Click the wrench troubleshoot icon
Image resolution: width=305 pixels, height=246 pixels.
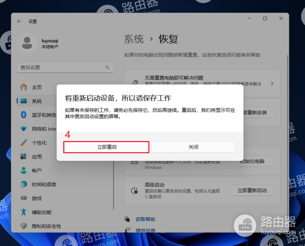(135, 83)
